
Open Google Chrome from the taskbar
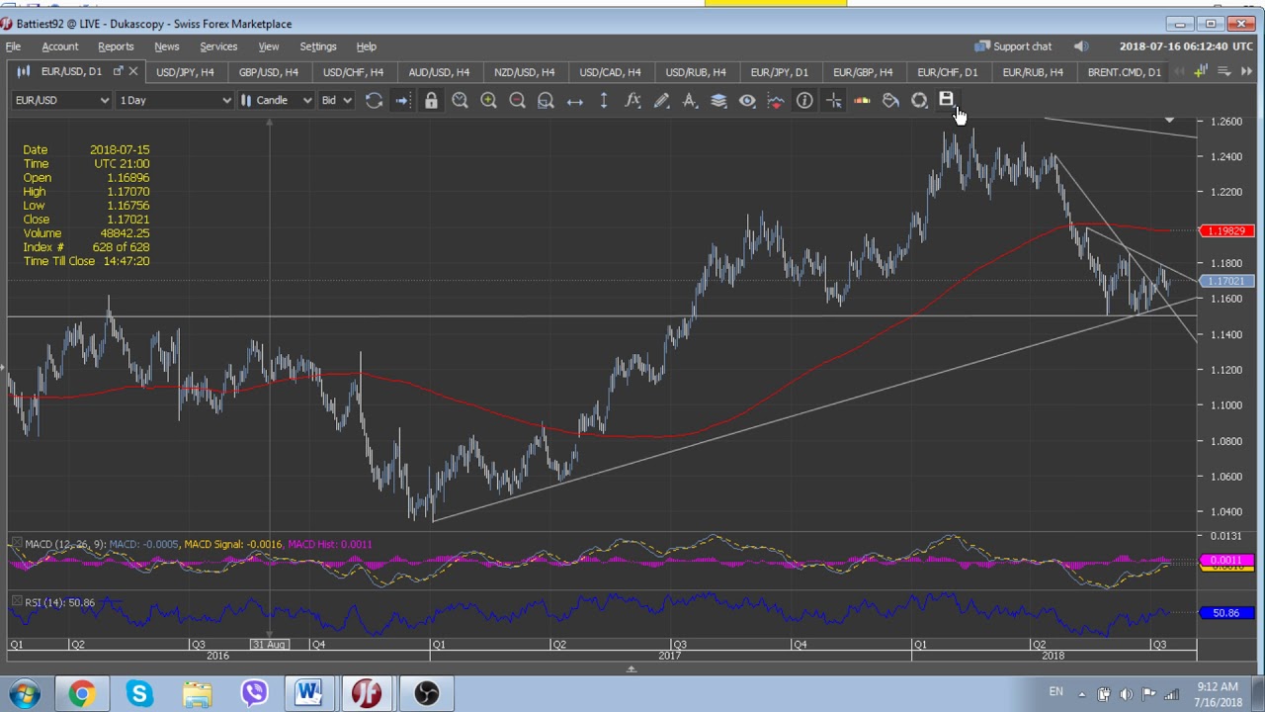click(81, 693)
